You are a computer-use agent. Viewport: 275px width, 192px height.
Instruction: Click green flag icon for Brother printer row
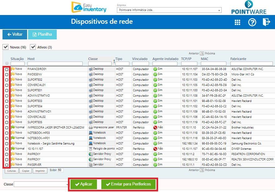13,127
